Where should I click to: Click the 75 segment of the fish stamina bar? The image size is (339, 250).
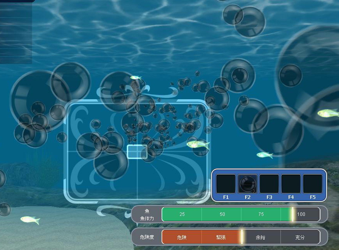click(x=262, y=214)
